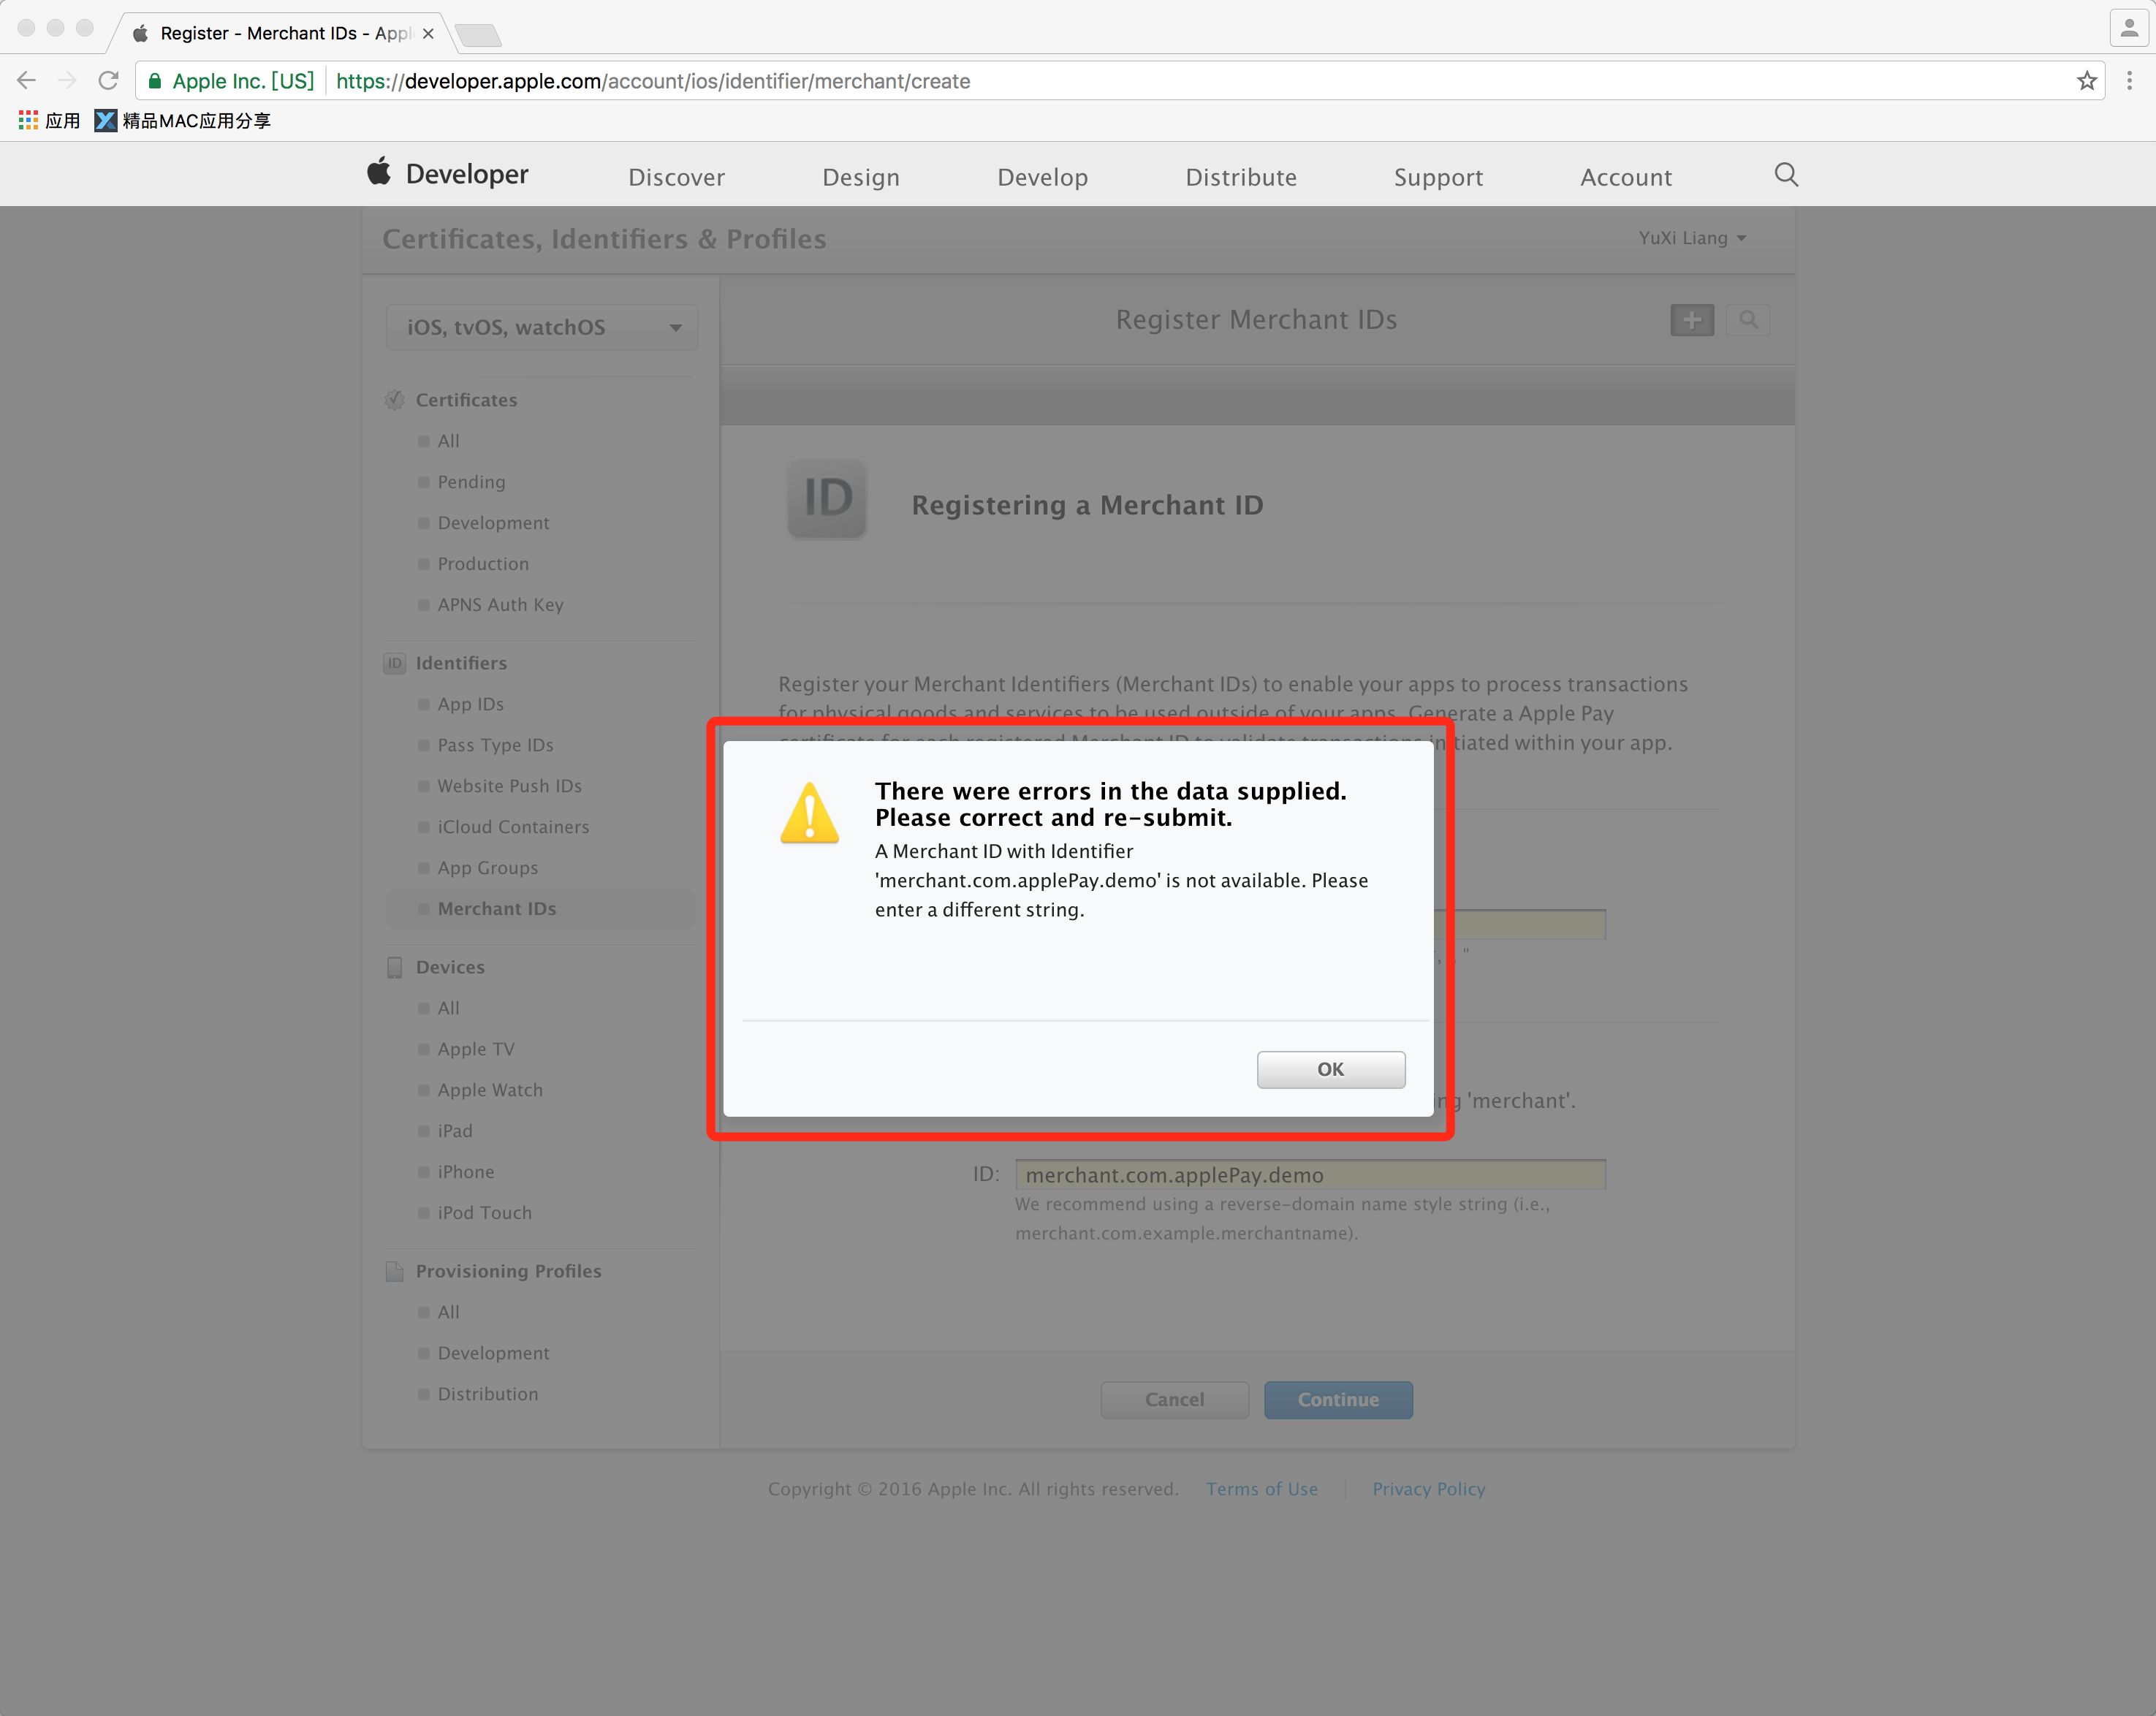Screen dimensions: 2156x1716
Task: Click the plus icon to add Merchant ID
Action: pos(1692,320)
